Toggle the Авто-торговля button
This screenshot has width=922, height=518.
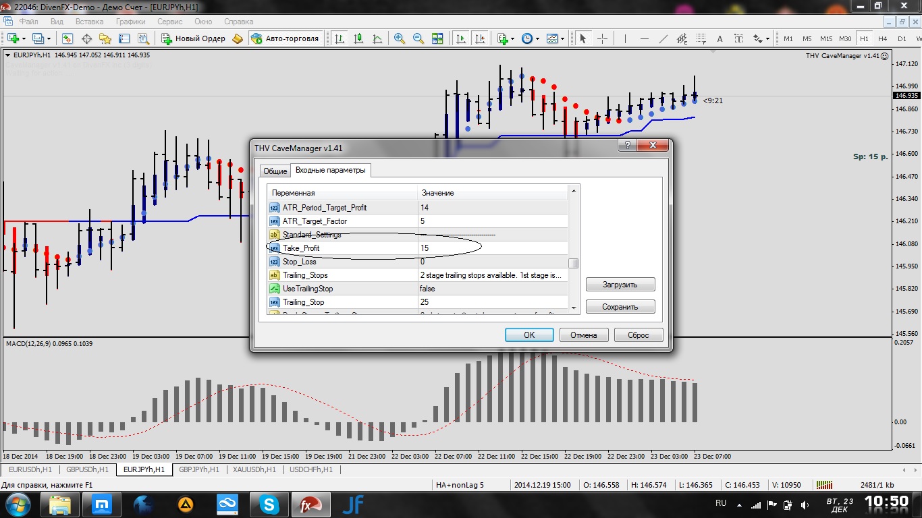click(x=285, y=38)
